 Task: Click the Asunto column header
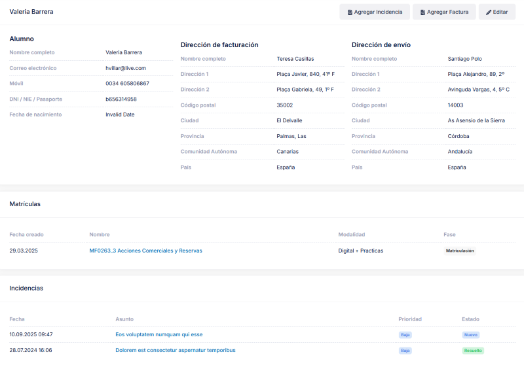[124, 319]
